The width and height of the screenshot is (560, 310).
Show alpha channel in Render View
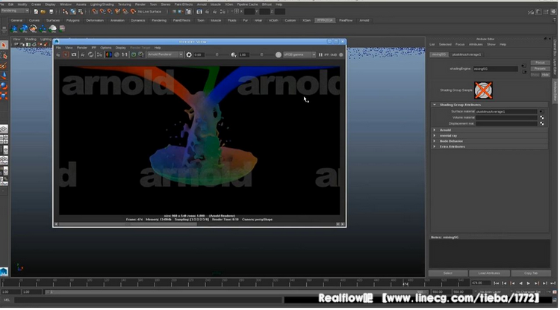click(116, 55)
